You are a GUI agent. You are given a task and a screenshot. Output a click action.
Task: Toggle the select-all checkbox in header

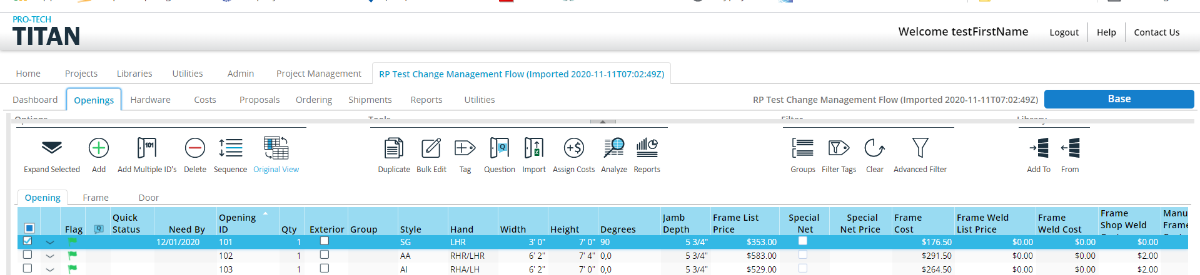tap(29, 228)
